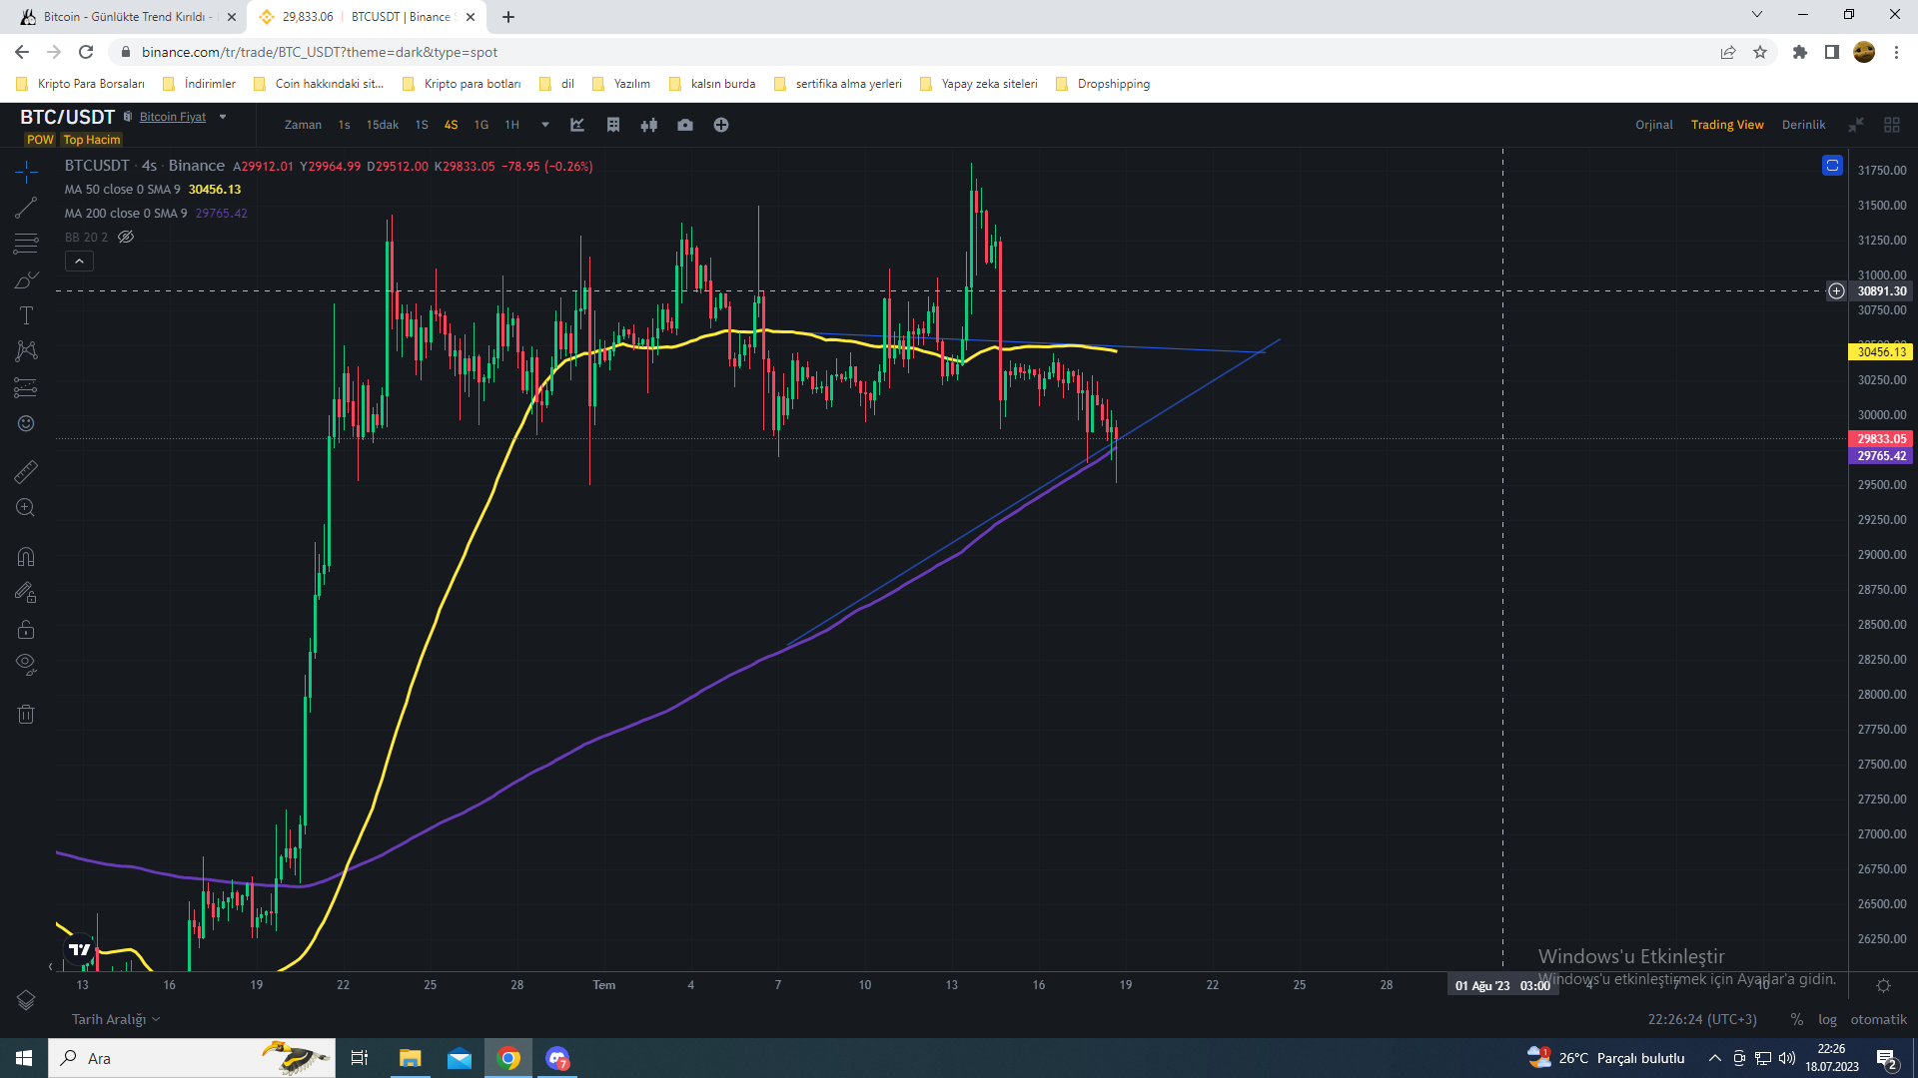This screenshot has height=1078, width=1918.
Task: Show the hidden BB 20 2 indicator
Action: (126, 238)
